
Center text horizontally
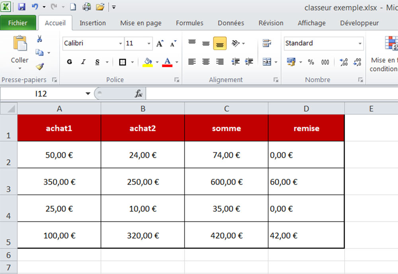tap(206, 62)
